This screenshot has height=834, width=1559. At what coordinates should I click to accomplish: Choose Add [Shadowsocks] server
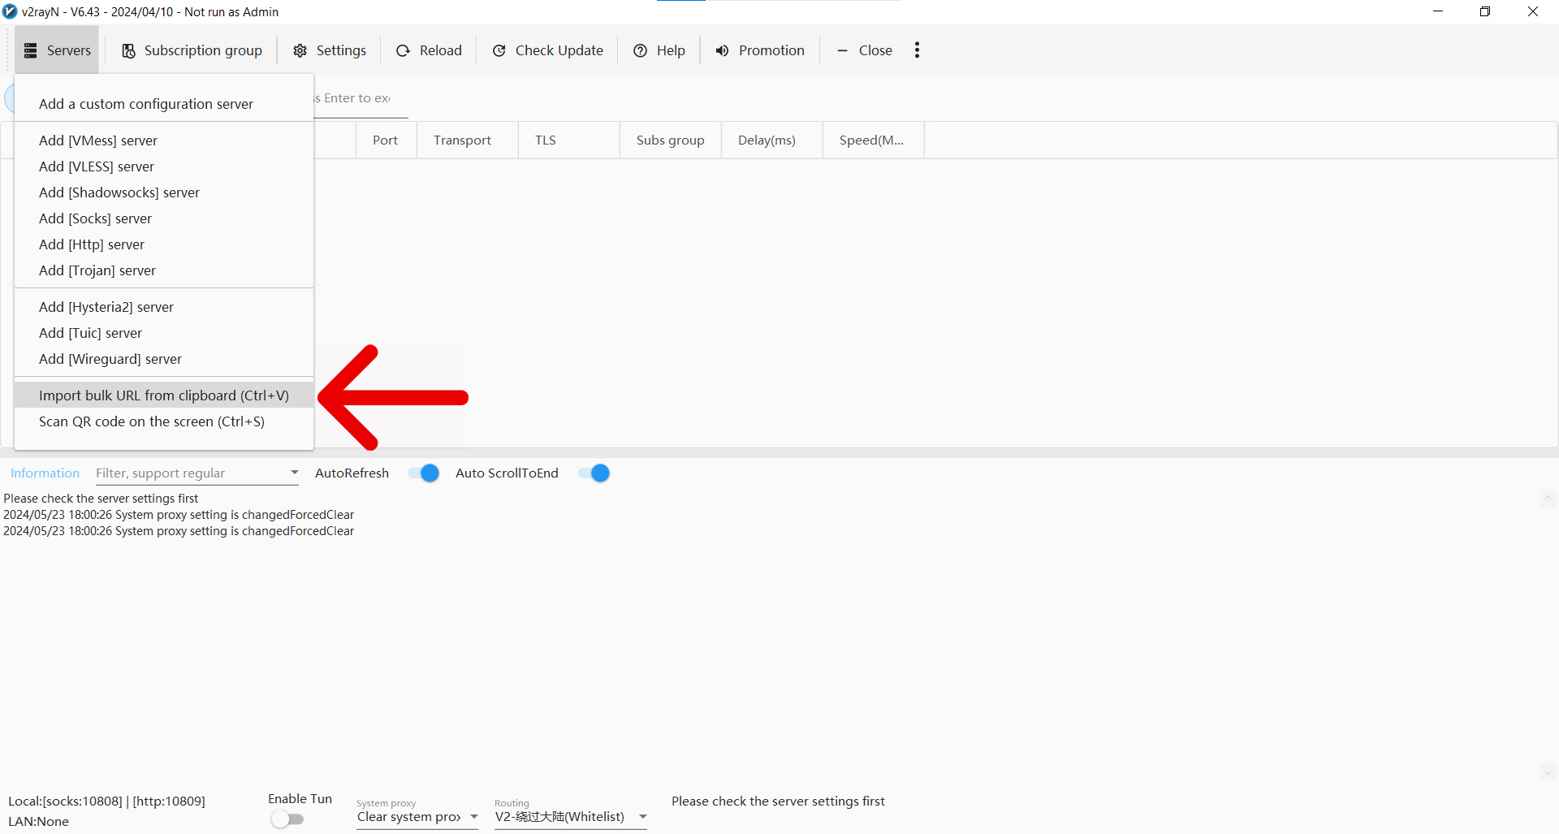(x=164, y=192)
